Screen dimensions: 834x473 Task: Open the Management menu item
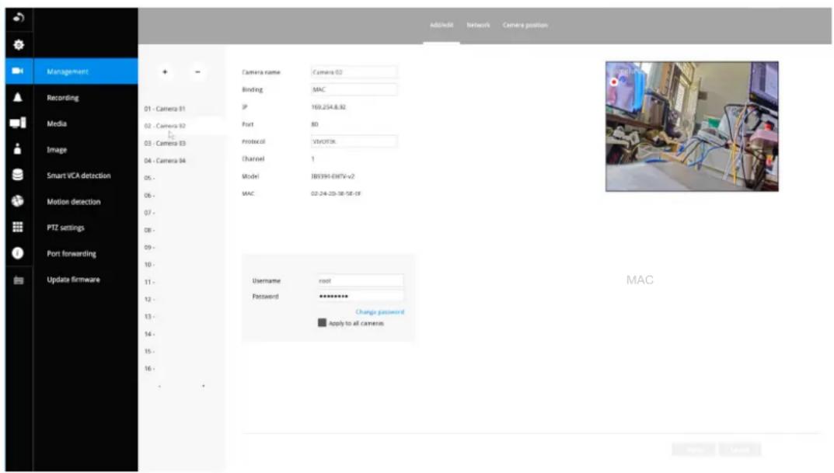(x=85, y=71)
